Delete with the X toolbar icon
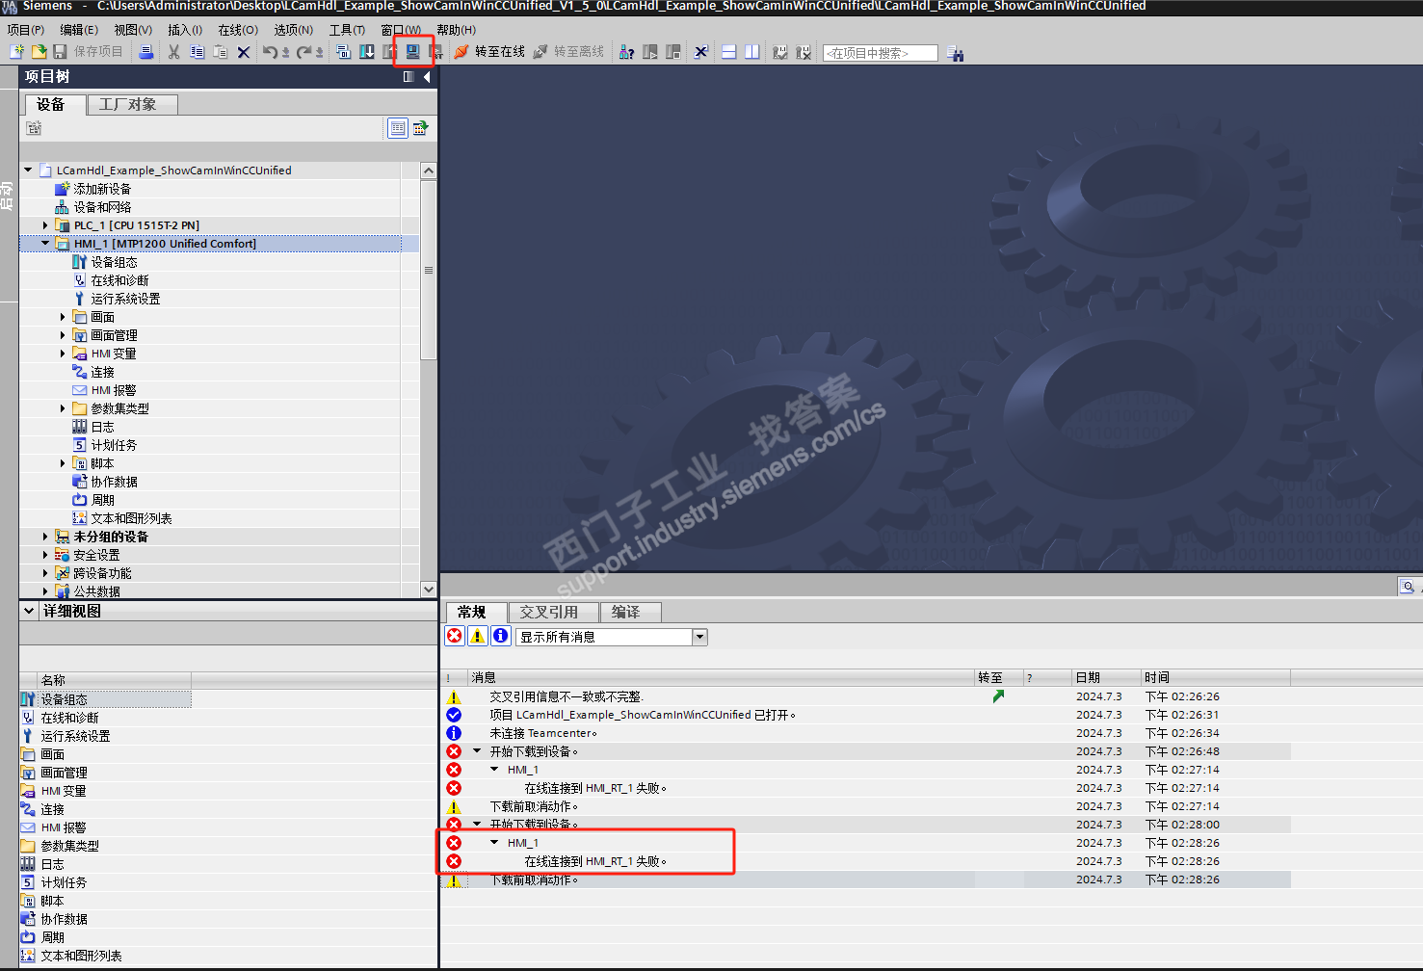This screenshot has height=971, width=1423. (x=244, y=52)
